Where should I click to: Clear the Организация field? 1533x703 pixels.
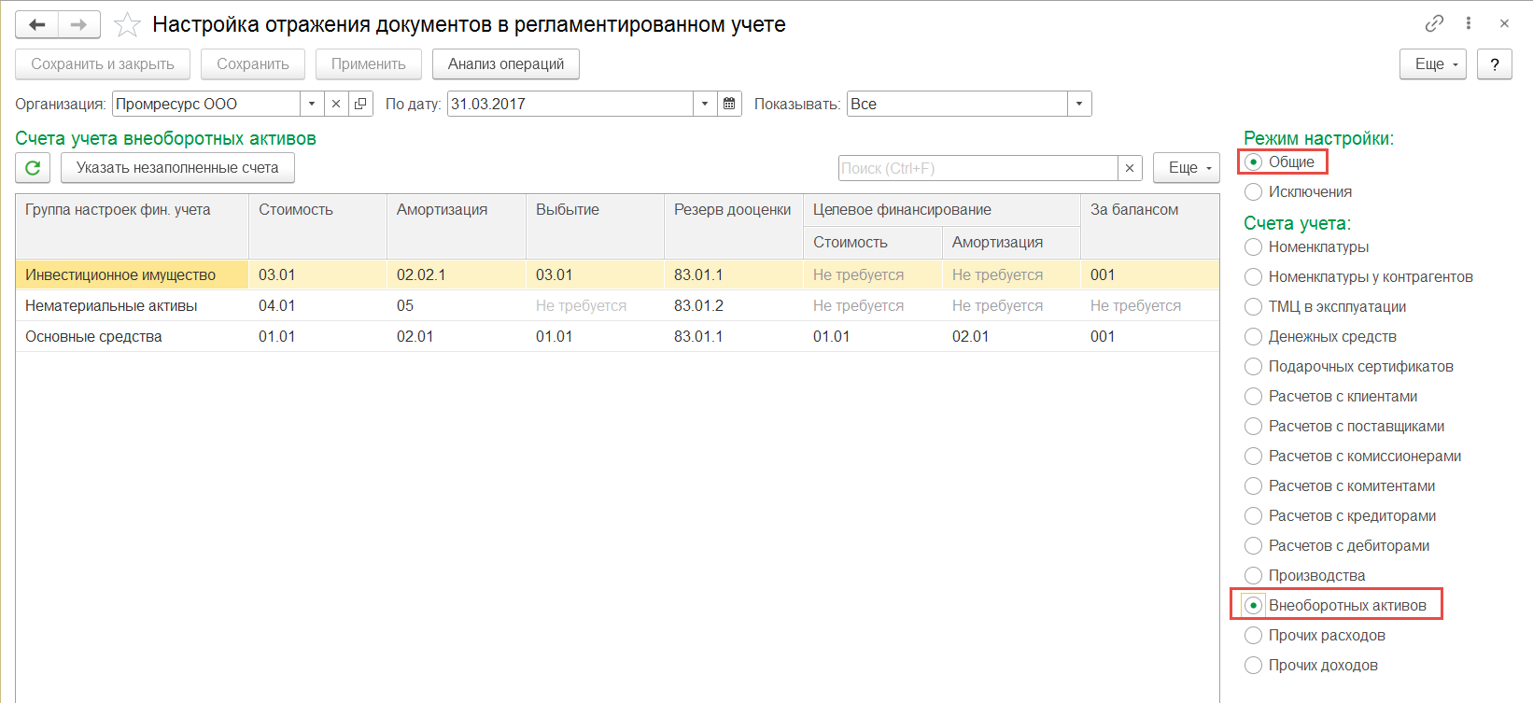click(x=336, y=104)
